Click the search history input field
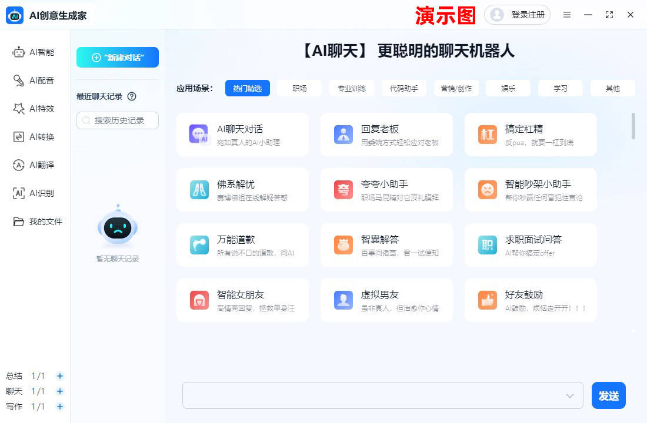The height and width of the screenshot is (423, 647). click(117, 120)
